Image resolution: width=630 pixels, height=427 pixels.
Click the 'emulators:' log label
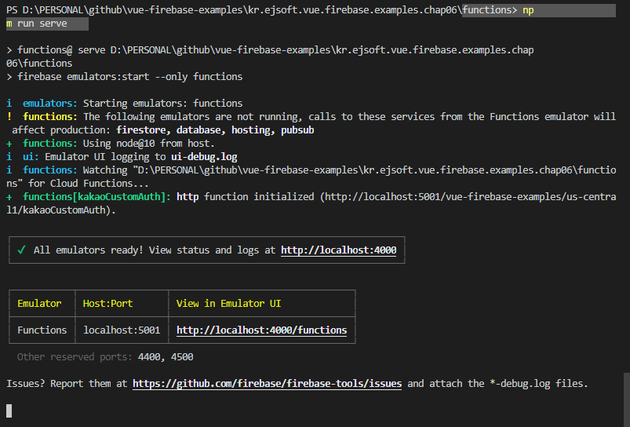tap(50, 104)
